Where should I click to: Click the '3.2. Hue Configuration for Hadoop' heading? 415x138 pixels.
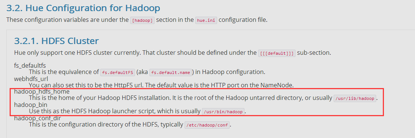click(x=83, y=8)
